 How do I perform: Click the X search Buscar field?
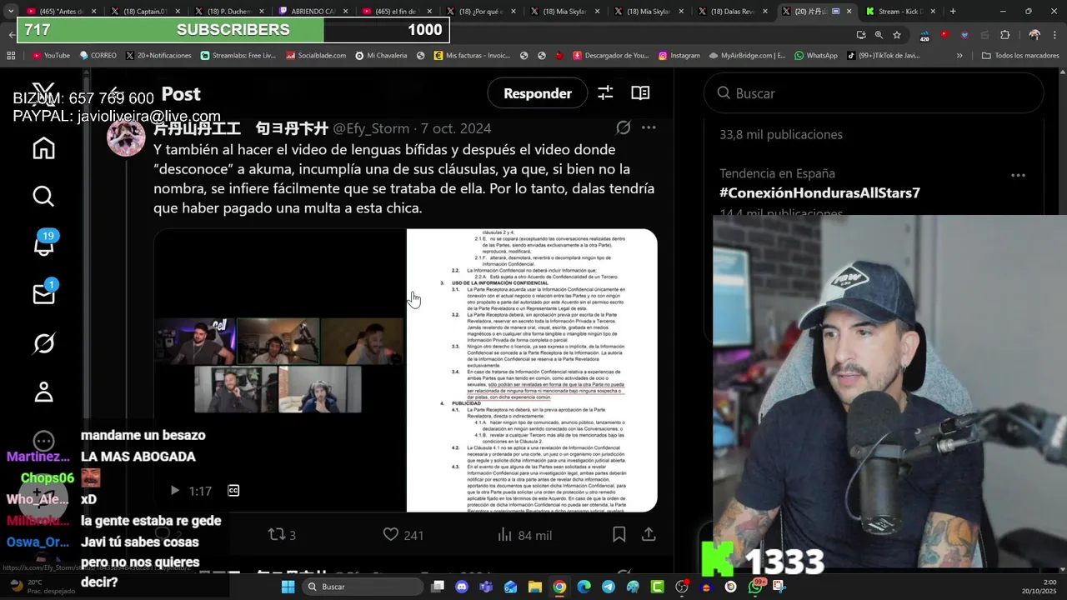pos(874,93)
